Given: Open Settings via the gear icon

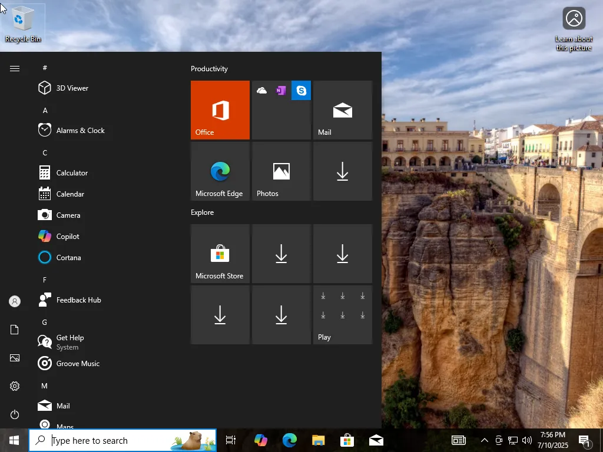Looking at the screenshot, I should click(x=15, y=386).
